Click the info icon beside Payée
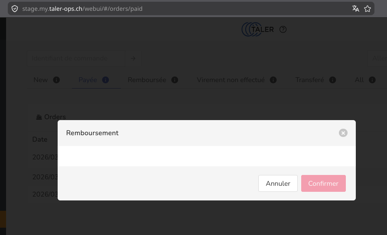 [x=105, y=80]
